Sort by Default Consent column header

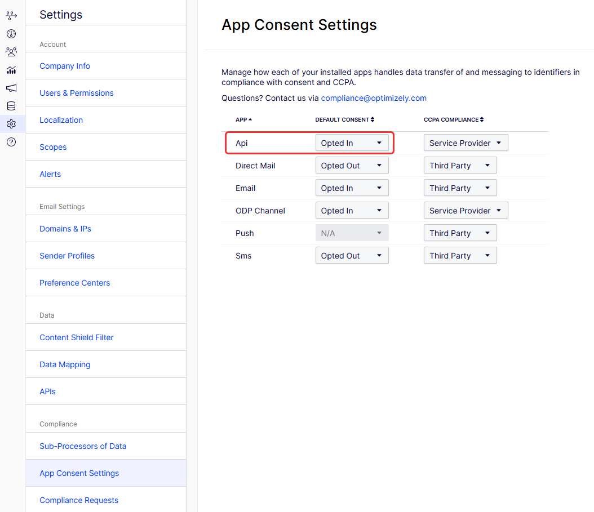344,119
